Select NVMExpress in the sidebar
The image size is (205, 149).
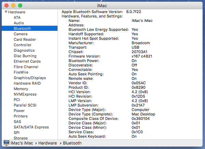point(25,94)
